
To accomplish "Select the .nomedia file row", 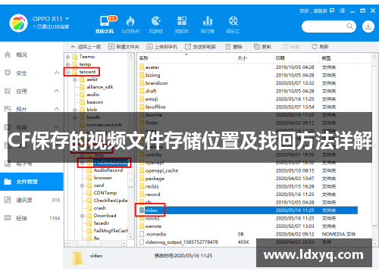I will pos(248,234).
